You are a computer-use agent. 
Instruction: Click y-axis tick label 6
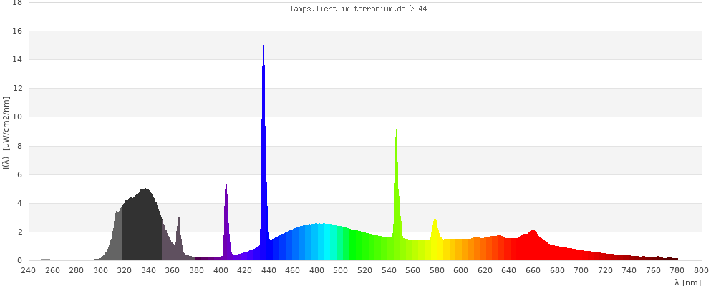(19, 174)
